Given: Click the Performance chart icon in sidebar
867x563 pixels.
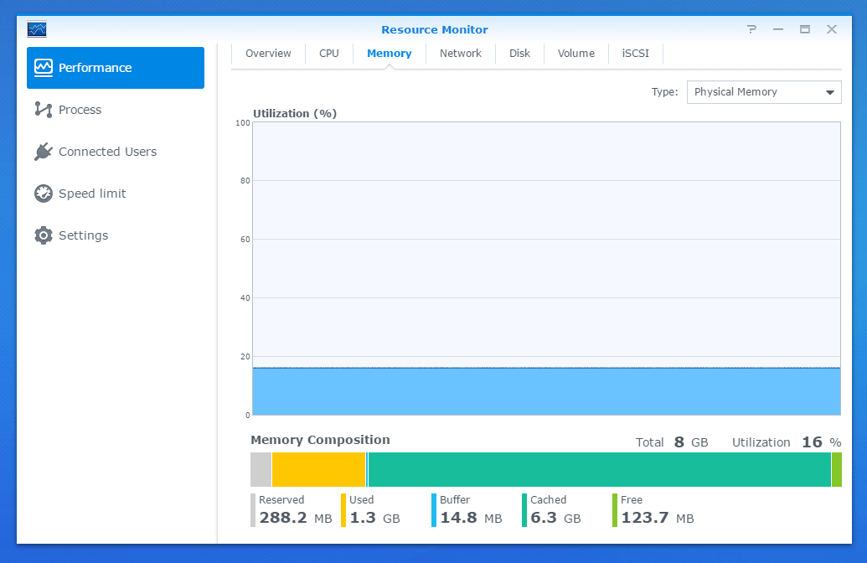Looking at the screenshot, I should [44, 68].
